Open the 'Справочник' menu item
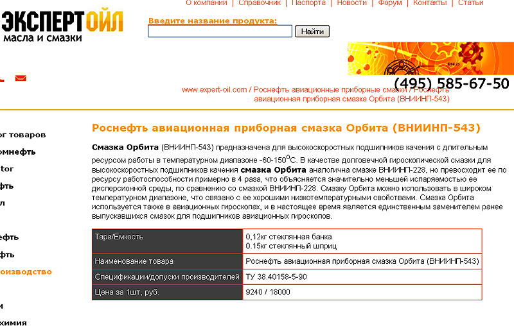The height and width of the screenshot is (326, 514). coord(260,3)
